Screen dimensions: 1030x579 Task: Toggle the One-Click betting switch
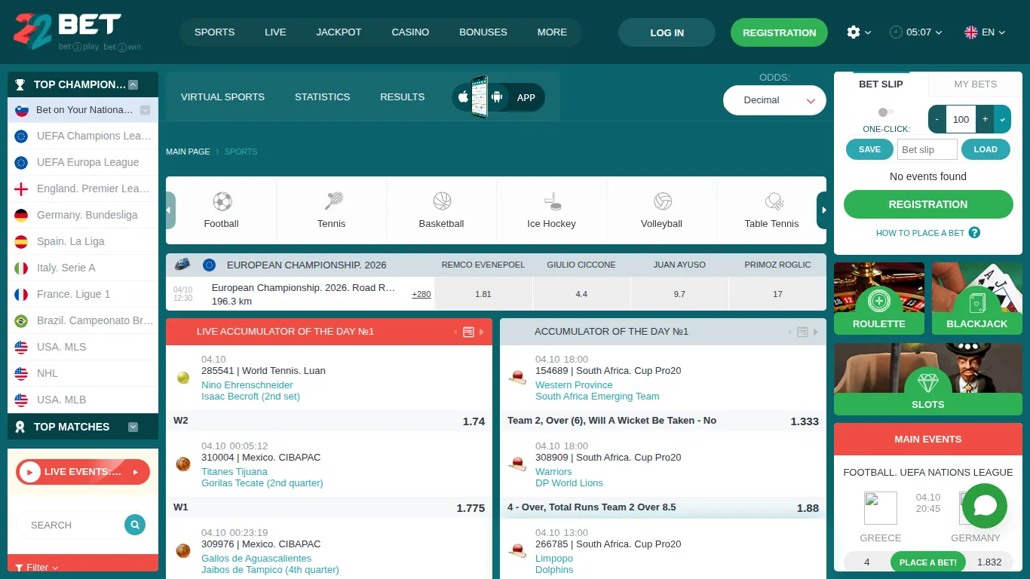coord(887,112)
